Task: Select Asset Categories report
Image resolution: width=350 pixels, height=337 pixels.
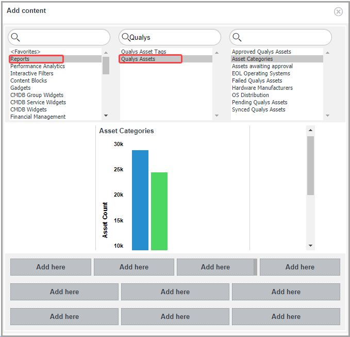Action: 277,59
